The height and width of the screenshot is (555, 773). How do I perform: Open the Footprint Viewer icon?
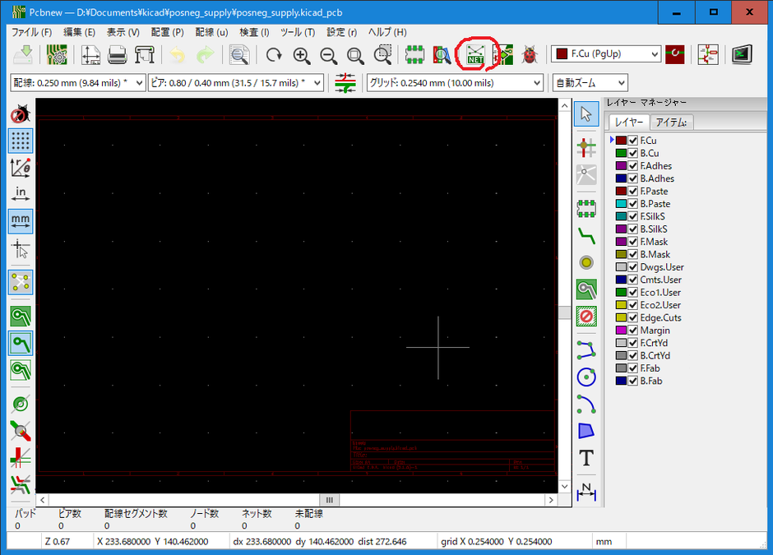point(442,55)
